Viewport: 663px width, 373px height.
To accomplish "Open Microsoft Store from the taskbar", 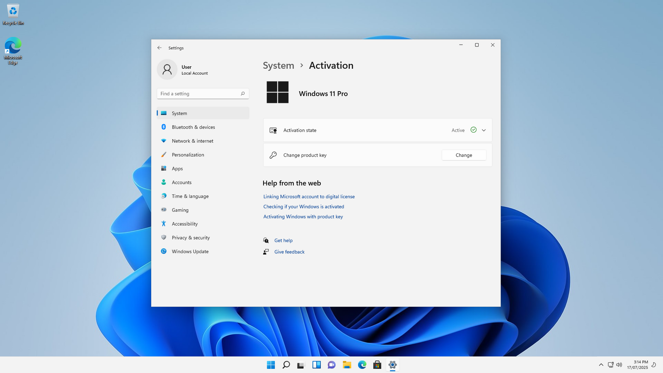I will (x=377, y=365).
